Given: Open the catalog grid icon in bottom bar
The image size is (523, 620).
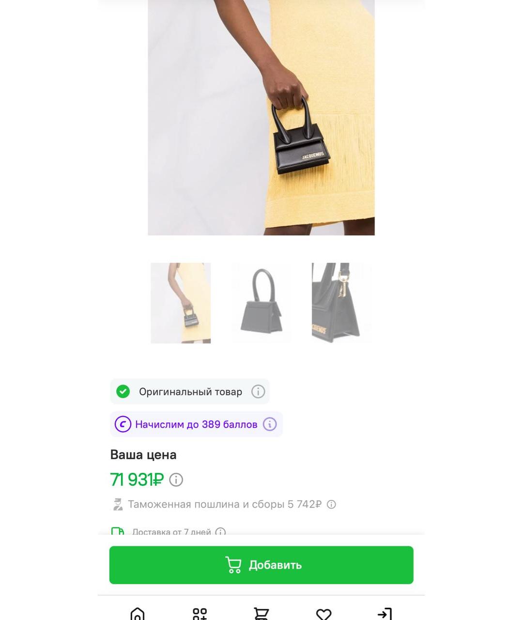Looking at the screenshot, I should coord(200,614).
